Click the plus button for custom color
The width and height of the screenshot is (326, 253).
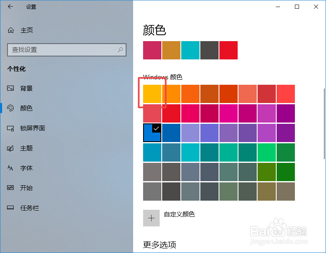[x=151, y=218]
